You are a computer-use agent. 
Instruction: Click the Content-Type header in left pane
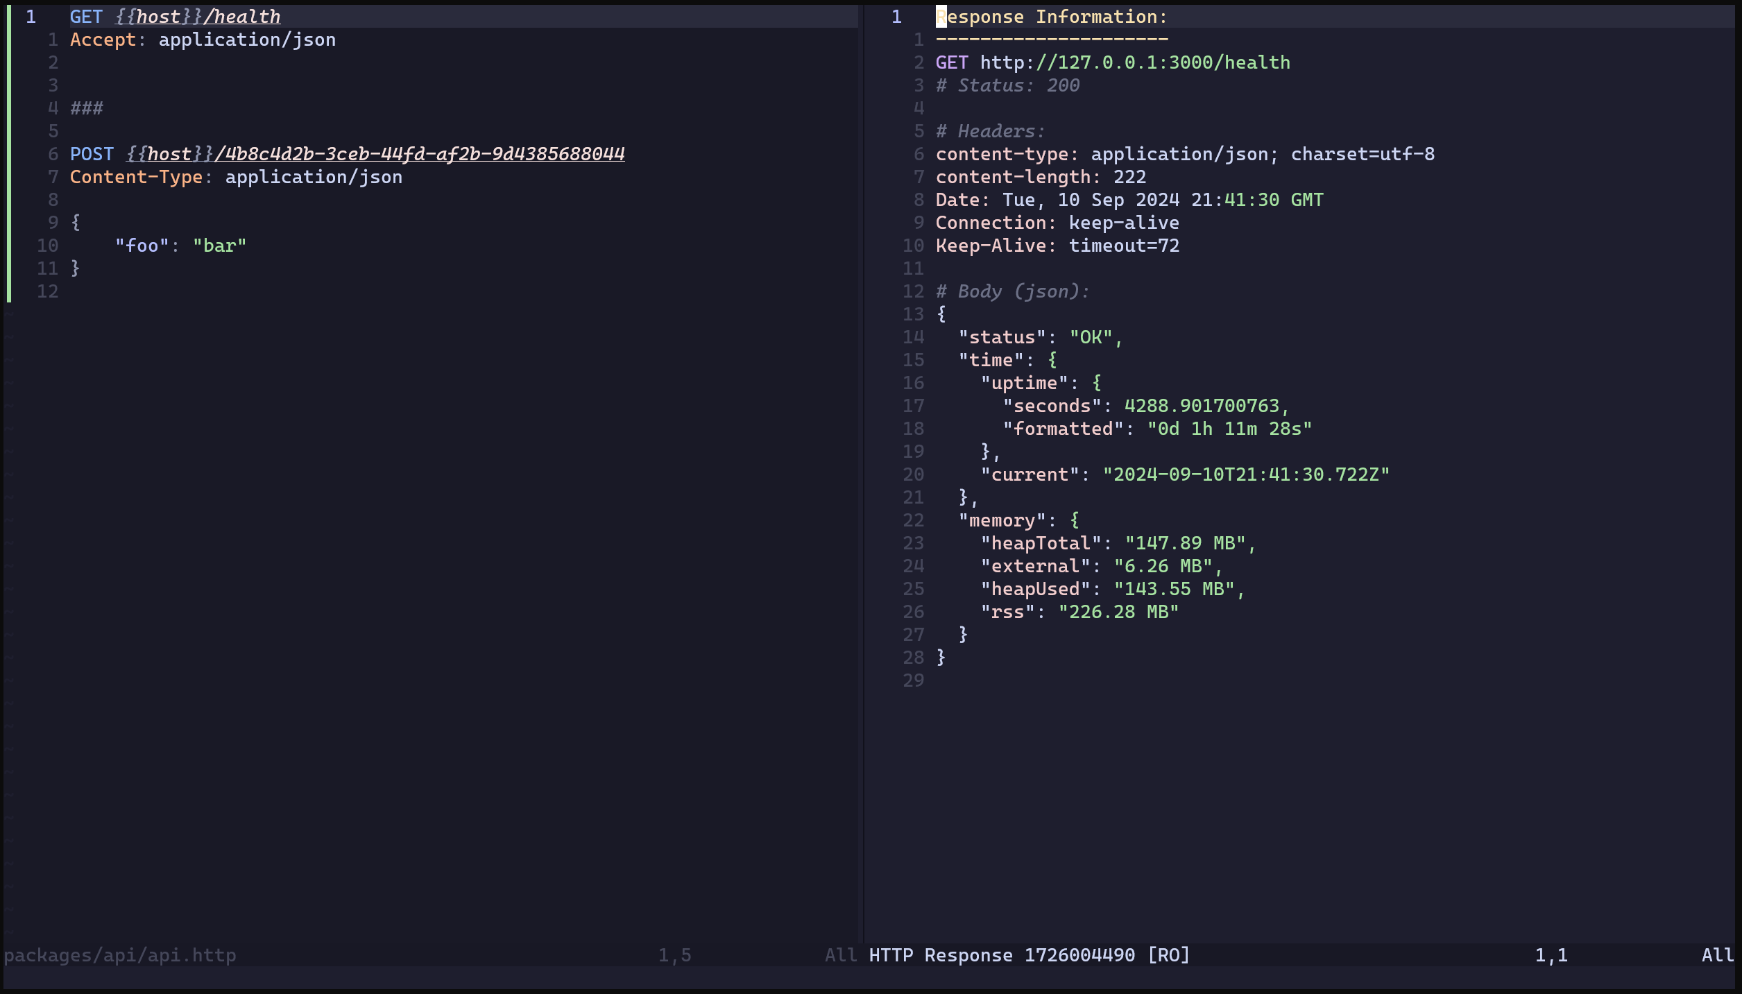(236, 177)
